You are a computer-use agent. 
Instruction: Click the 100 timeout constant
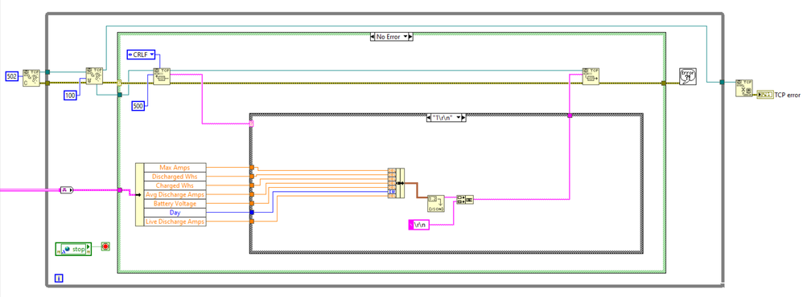point(71,95)
